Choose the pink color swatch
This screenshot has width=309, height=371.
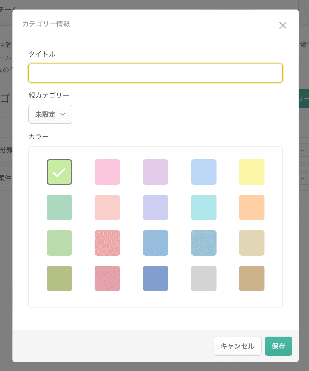(107, 172)
